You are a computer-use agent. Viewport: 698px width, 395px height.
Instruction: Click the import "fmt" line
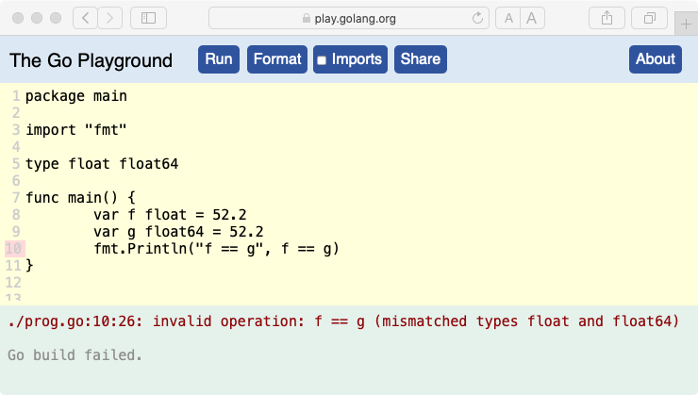(76, 130)
